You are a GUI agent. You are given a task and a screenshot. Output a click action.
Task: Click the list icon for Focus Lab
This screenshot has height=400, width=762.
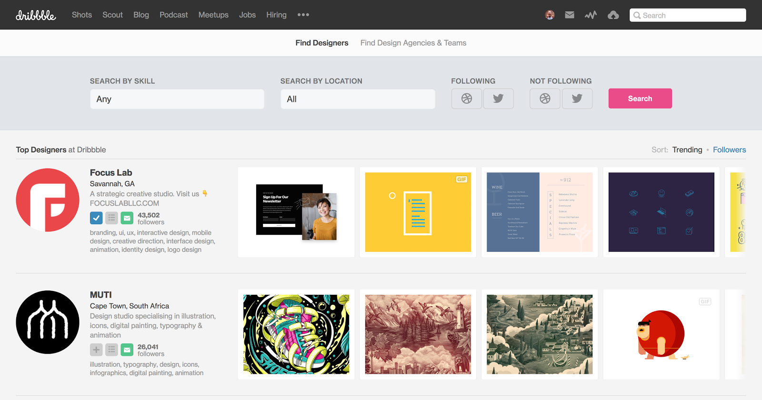coord(111,218)
